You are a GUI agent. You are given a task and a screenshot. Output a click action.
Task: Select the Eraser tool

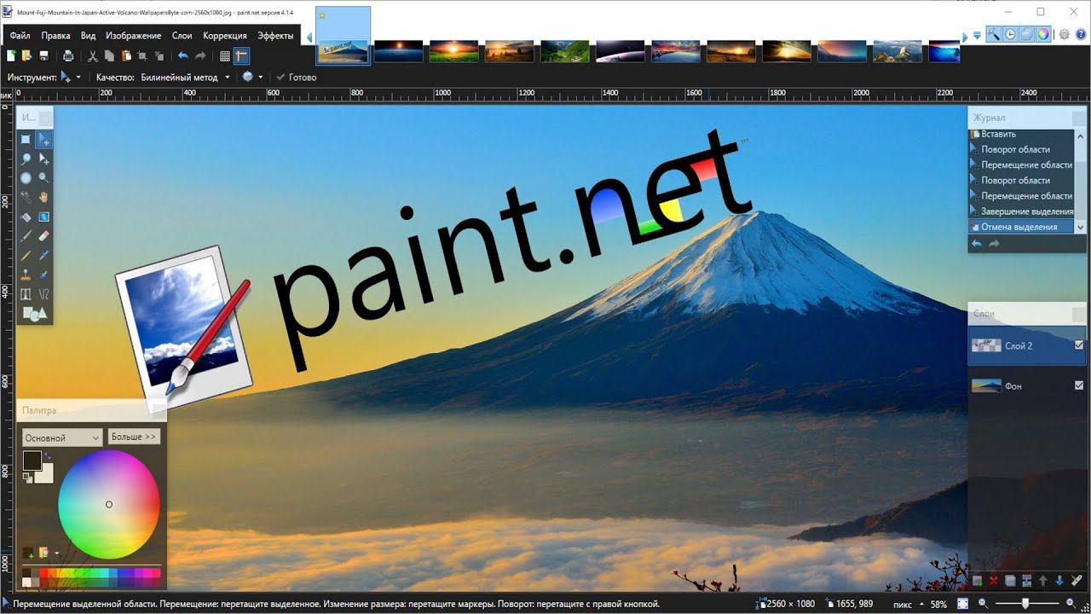click(x=43, y=236)
